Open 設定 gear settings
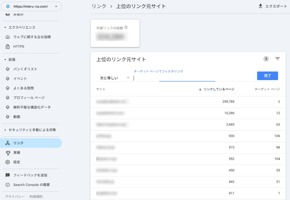 click(x=17, y=162)
